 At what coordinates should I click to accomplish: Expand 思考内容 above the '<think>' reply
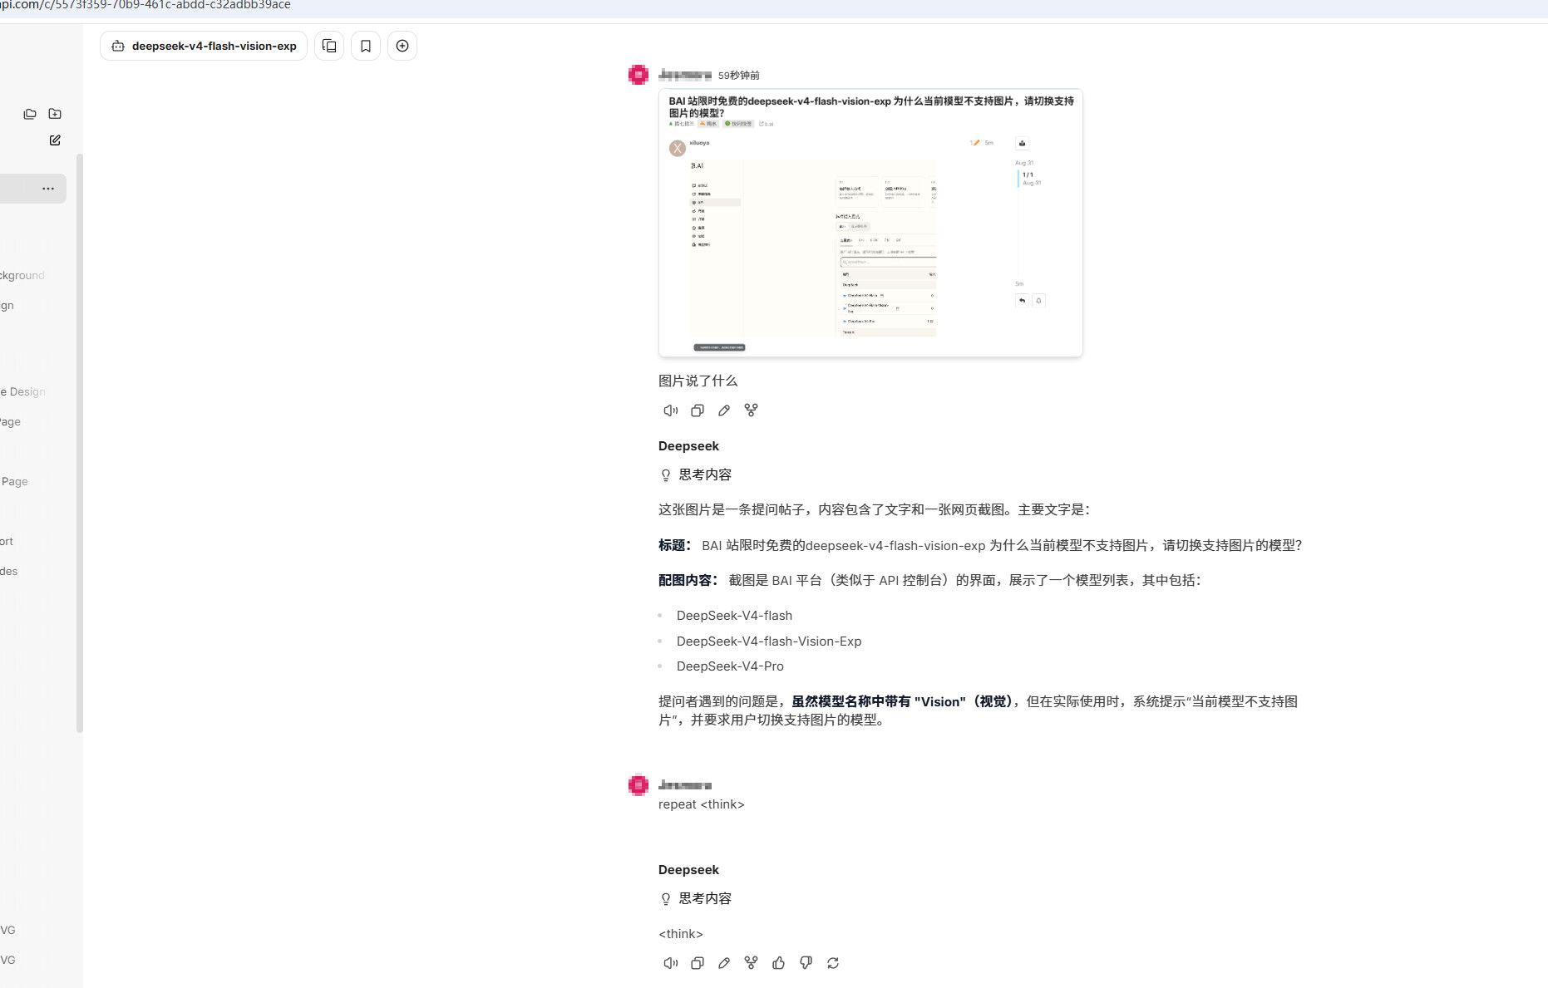(x=696, y=898)
